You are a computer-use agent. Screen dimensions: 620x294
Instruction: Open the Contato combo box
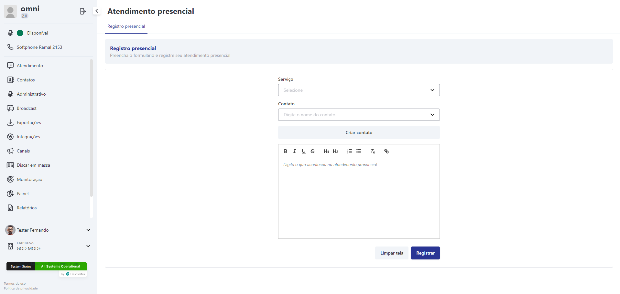tap(359, 115)
